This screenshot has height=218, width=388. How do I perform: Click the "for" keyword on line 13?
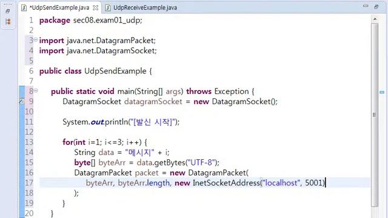tap(68, 142)
